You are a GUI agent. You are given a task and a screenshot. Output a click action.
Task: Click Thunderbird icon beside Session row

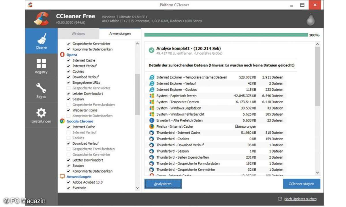pos(152,151)
